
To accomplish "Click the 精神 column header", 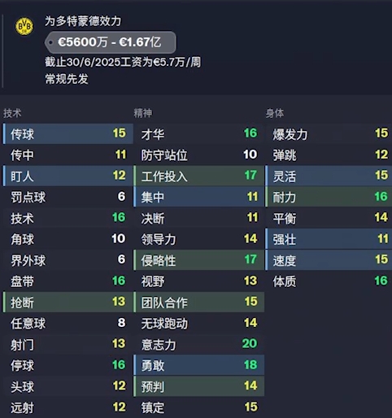I will pos(143,113).
